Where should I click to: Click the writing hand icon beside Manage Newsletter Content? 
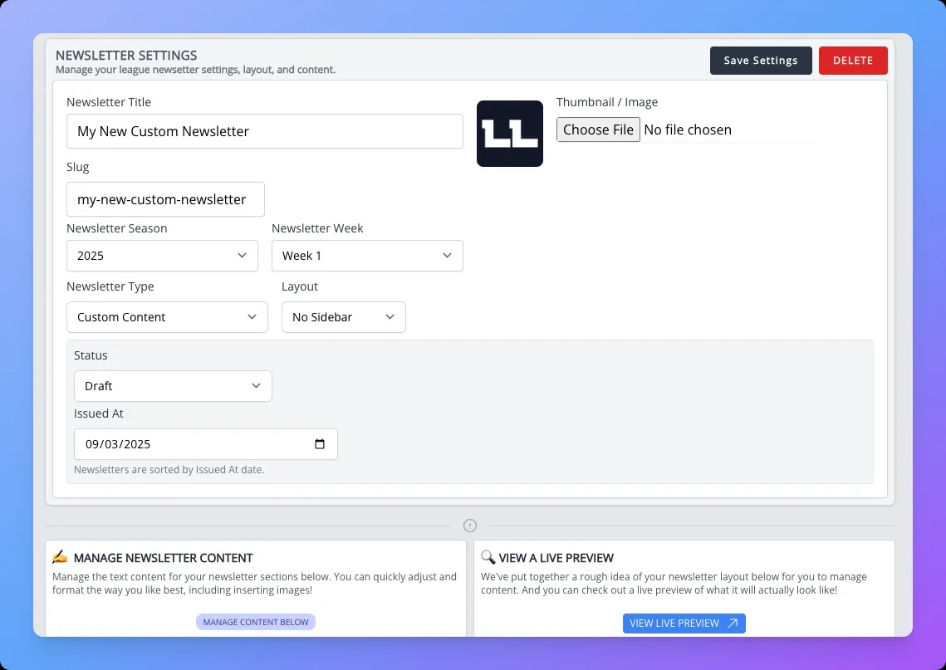tap(60, 557)
